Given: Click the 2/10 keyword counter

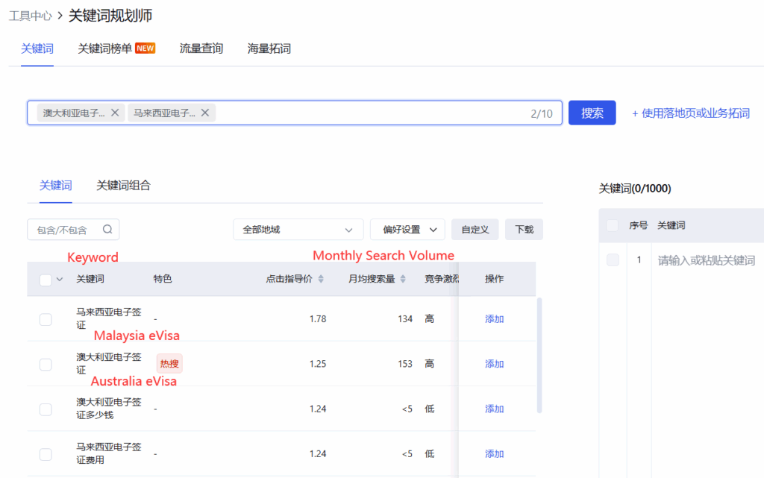Looking at the screenshot, I should click(x=542, y=113).
